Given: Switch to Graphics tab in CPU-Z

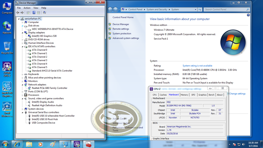Looking at the screenshot, I should 203,95.
